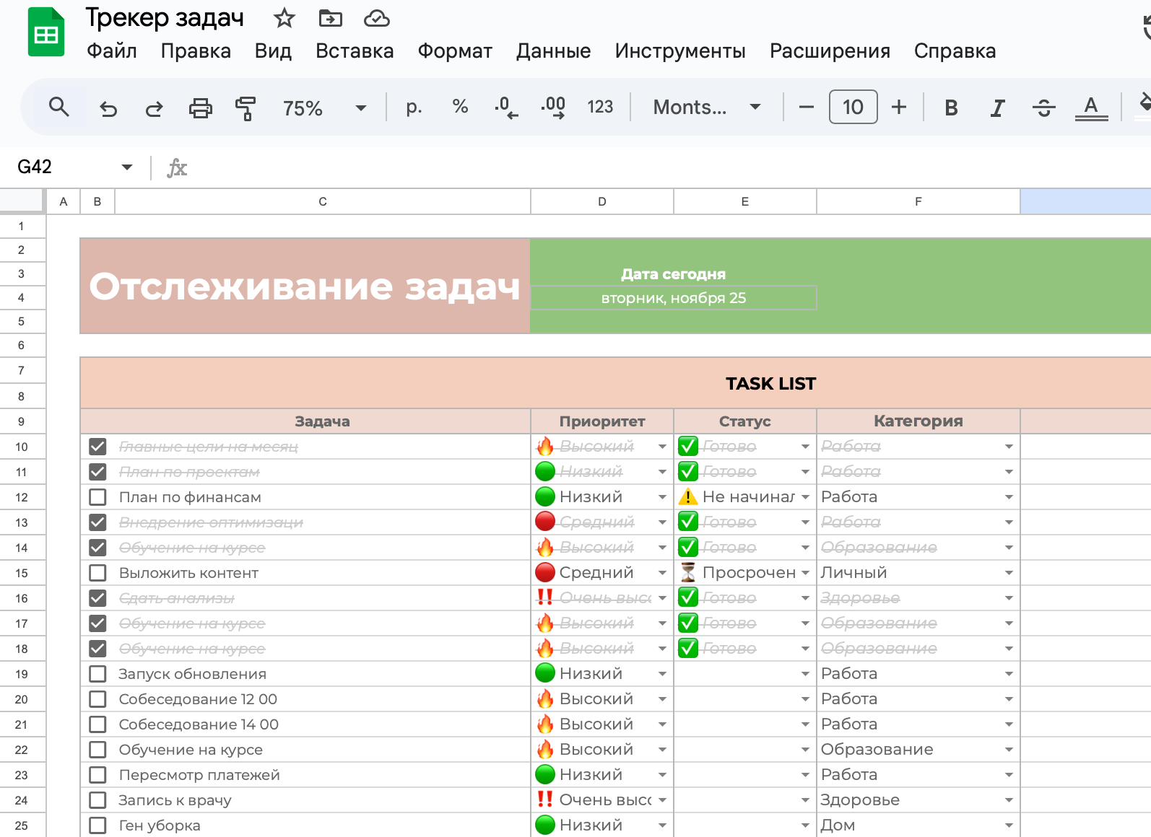This screenshot has width=1151, height=837.
Task: Open the text color picker
Action: pyautogui.click(x=1091, y=108)
